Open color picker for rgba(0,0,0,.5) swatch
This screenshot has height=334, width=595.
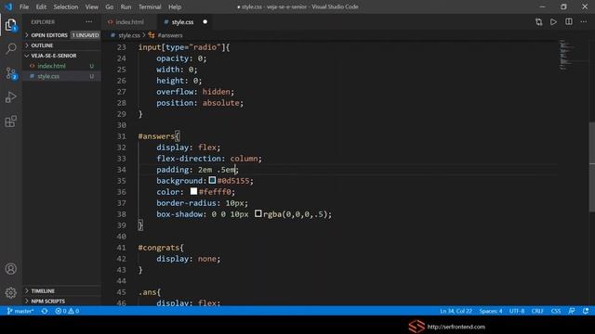258,213
